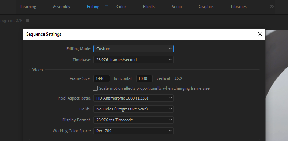This screenshot has width=288, height=141.
Task: Click the Sequence Settings title text
Action: click(44, 34)
